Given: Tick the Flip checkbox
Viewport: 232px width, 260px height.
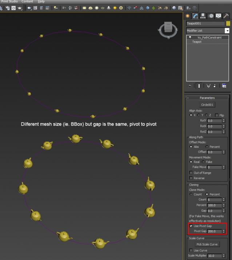Looking at the screenshot, I should pyautogui.click(x=217, y=115).
